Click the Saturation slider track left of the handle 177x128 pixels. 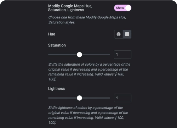(x=63, y=55)
